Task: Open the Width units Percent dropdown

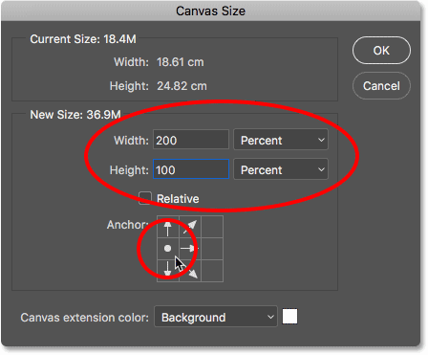Action: (281, 140)
